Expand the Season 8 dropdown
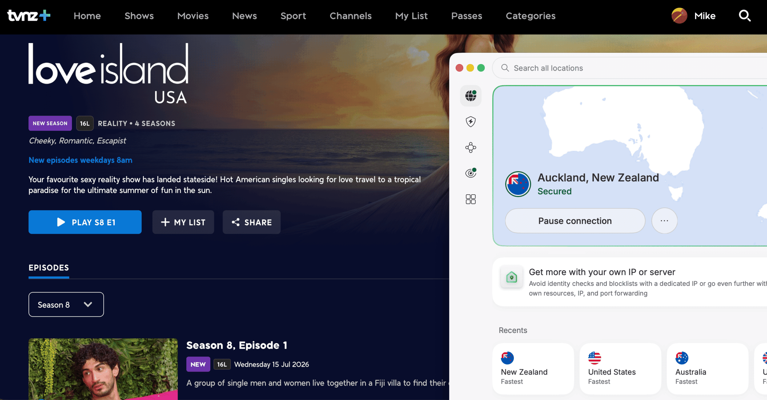 (x=66, y=304)
